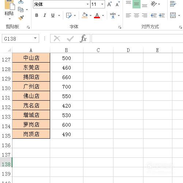
Task: Open fill color dropdown arrow
Action: [x=90, y=15]
